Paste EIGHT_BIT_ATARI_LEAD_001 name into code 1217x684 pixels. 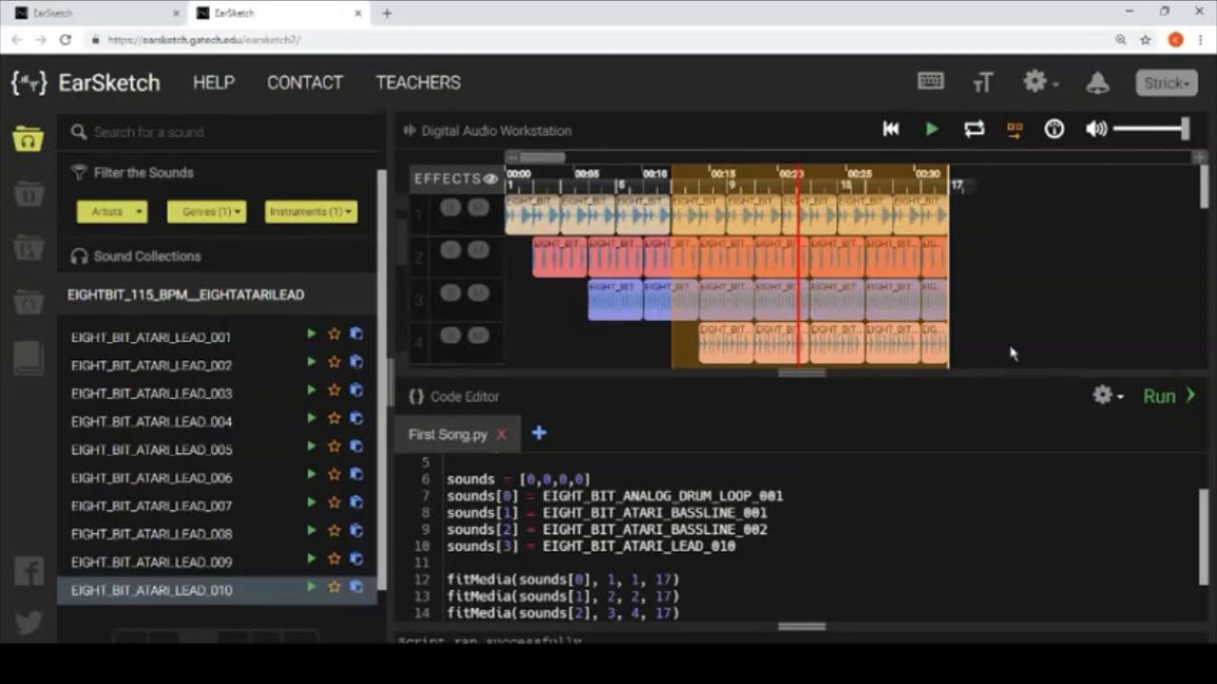coord(357,334)
